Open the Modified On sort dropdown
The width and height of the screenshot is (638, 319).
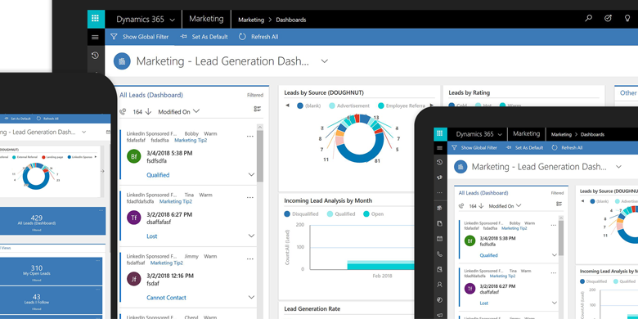pos(179,111)
